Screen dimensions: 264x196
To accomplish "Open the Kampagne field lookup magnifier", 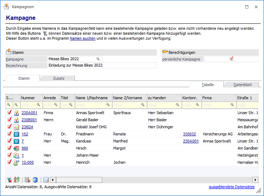I will [98, 59].
